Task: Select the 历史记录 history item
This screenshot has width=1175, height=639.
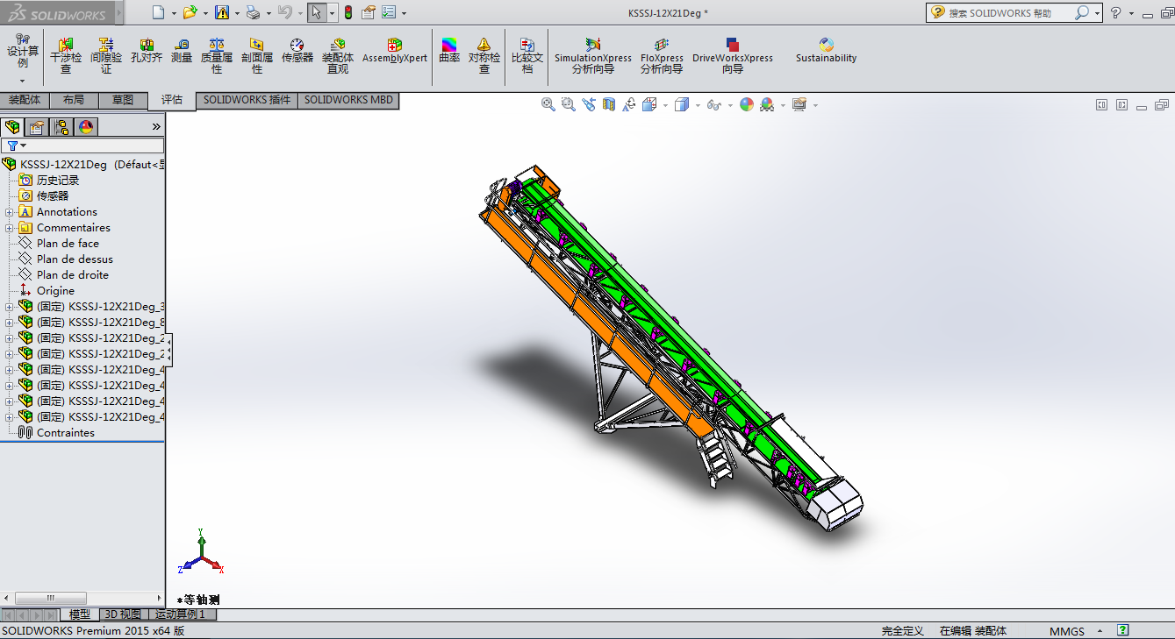Action: 58,181
